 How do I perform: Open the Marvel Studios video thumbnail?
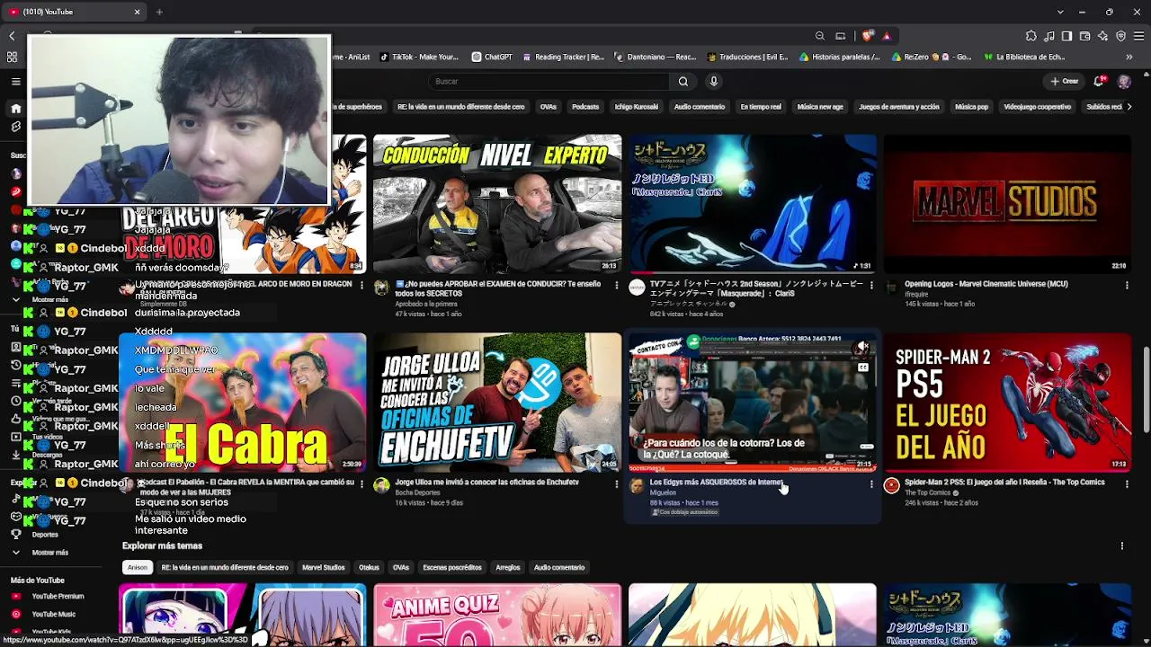point(1007,204)
